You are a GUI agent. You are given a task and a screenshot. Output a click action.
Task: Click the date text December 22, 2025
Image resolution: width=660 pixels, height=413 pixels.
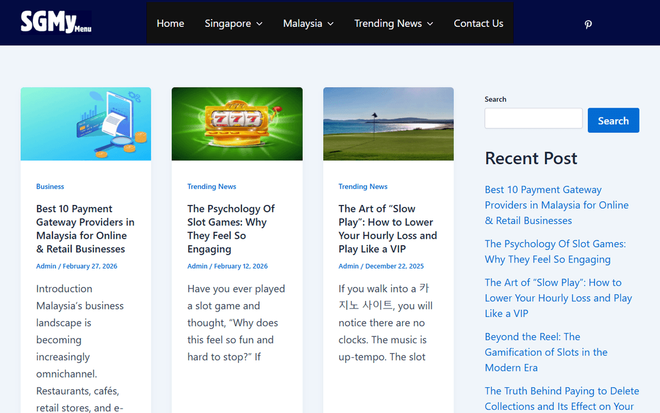point(394,266)
